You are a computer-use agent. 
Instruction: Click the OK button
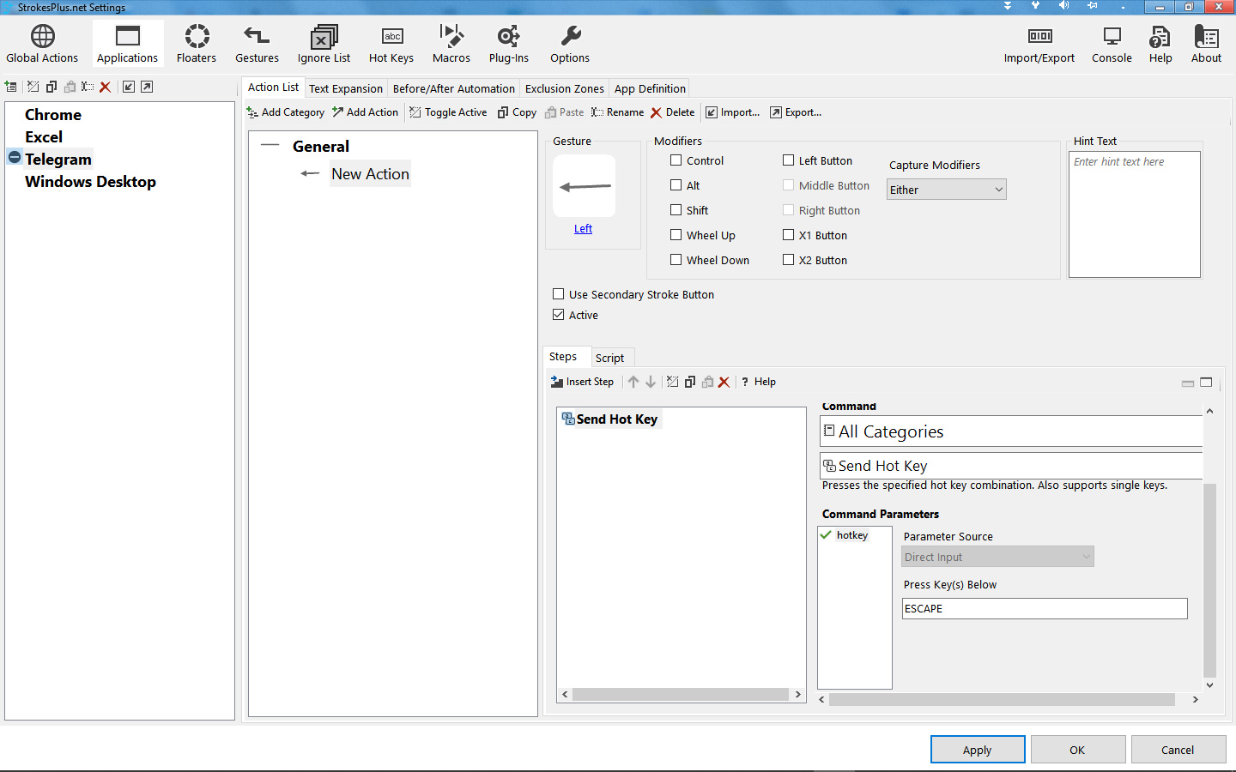(x=1078, y=750)
